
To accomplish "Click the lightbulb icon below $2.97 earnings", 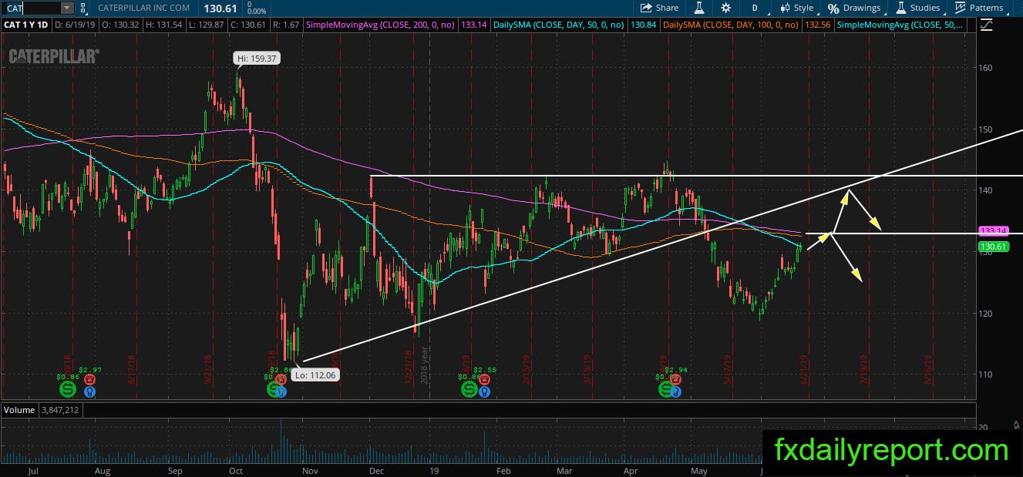I will [x=90, y=391].
